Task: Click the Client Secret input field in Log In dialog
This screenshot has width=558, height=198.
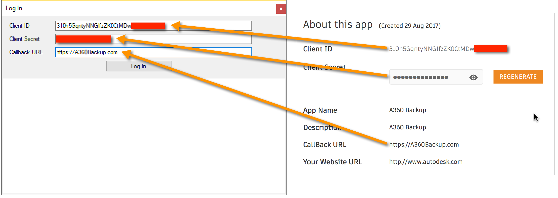Action: click(153, 39)
